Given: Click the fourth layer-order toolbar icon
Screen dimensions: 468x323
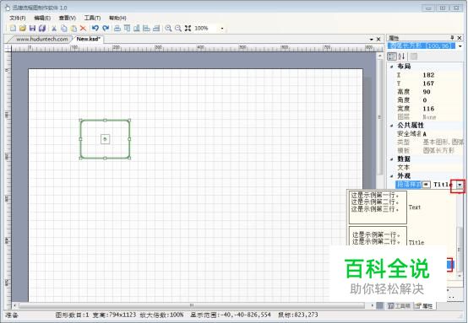Looking at the screenshot, I should (x=146, y=29).
